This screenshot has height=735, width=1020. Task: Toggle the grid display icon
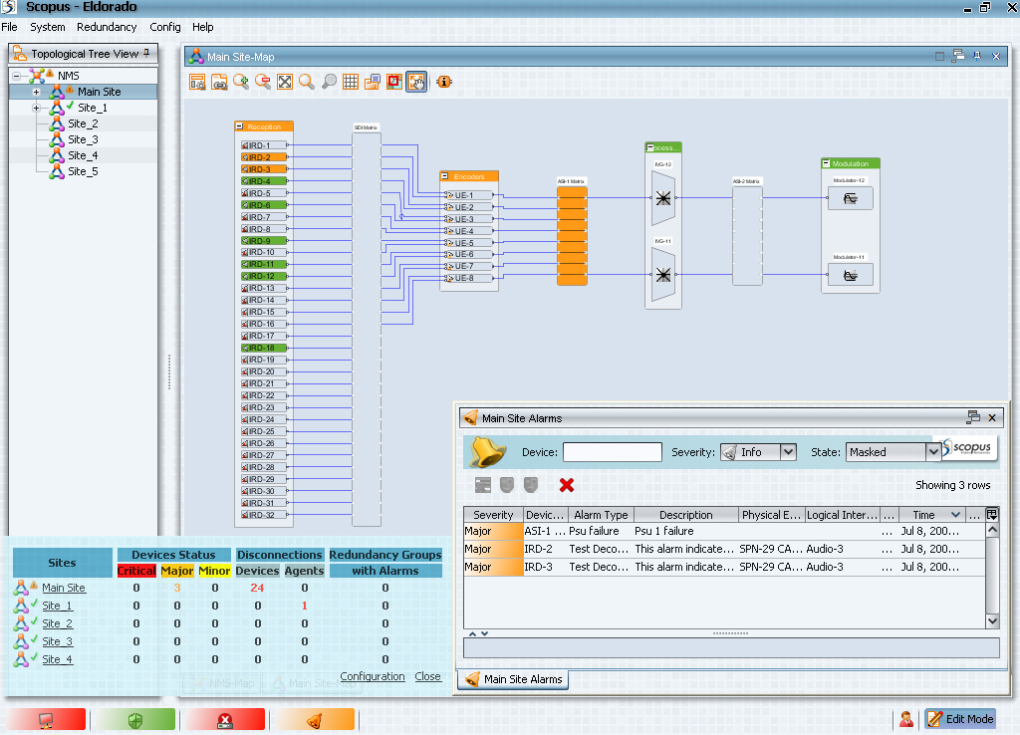351,82
